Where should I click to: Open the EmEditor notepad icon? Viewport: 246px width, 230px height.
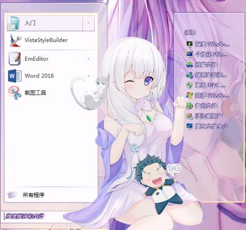coord(14,59)
